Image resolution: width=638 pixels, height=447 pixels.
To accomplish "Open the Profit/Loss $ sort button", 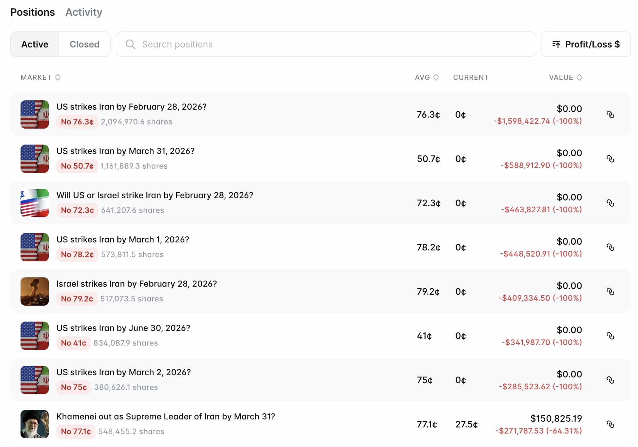I will click(586, 44).
